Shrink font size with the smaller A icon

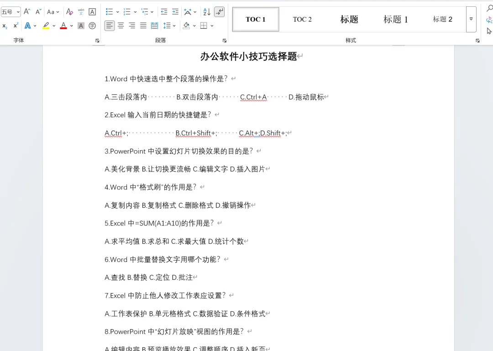pyautogui.click(x=38, y=12)
